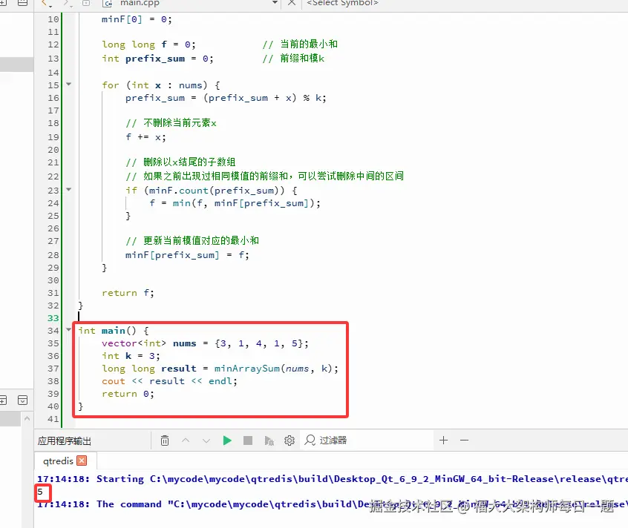The width and height of the screenshot is (628, 528).
Task: Click 'prefix_sum = (prefix_sum + x) % k;'
Action: 226,98
